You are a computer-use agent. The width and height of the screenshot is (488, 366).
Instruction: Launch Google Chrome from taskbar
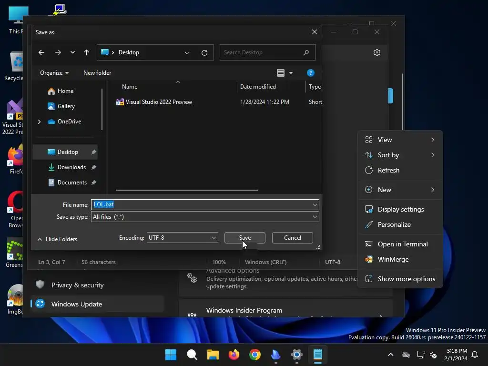click(x=255, y=355)
